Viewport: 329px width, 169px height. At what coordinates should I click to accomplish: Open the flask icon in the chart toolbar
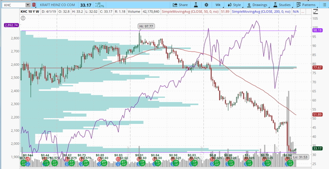(x=196, y=5)
